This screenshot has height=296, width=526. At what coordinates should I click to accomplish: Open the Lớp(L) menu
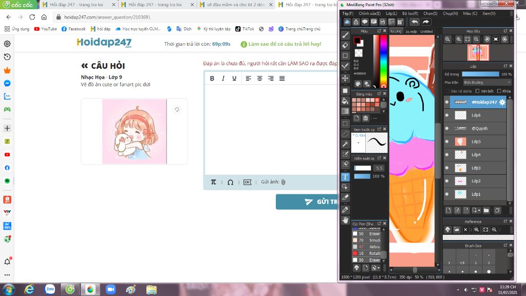(391, 13)
